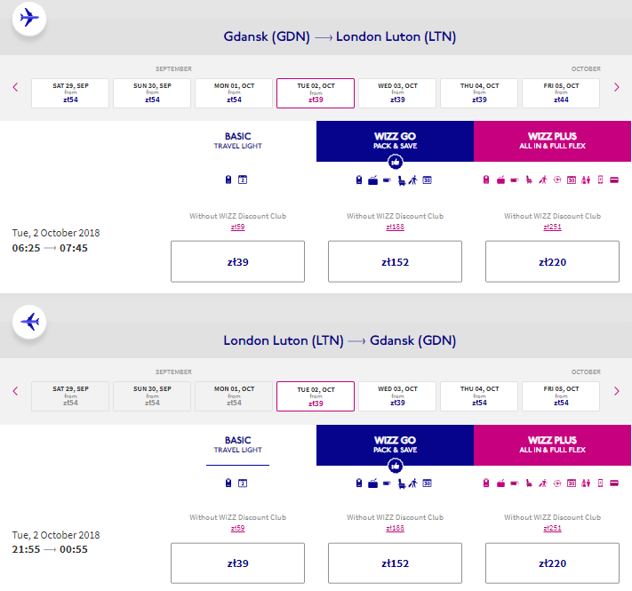Select return THU 04, OCT zł54 date
The width and height of the screenshot is (632, 591).
click(x=479, y=396)
